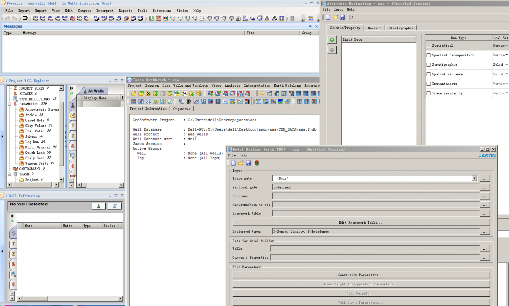Tick the Instantaneous checkbox
The width and height of the screenshot is (509, 306).
pos(429,84)
